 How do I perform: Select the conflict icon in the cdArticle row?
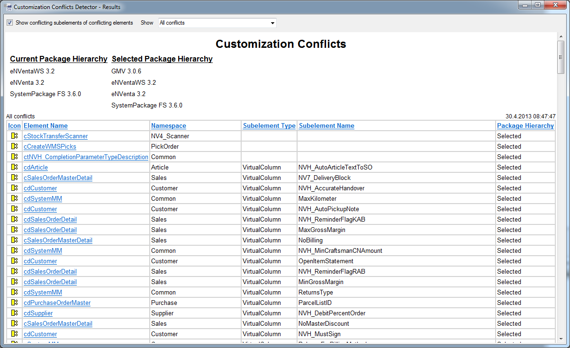pyautogui.click(x=15, y=167)
